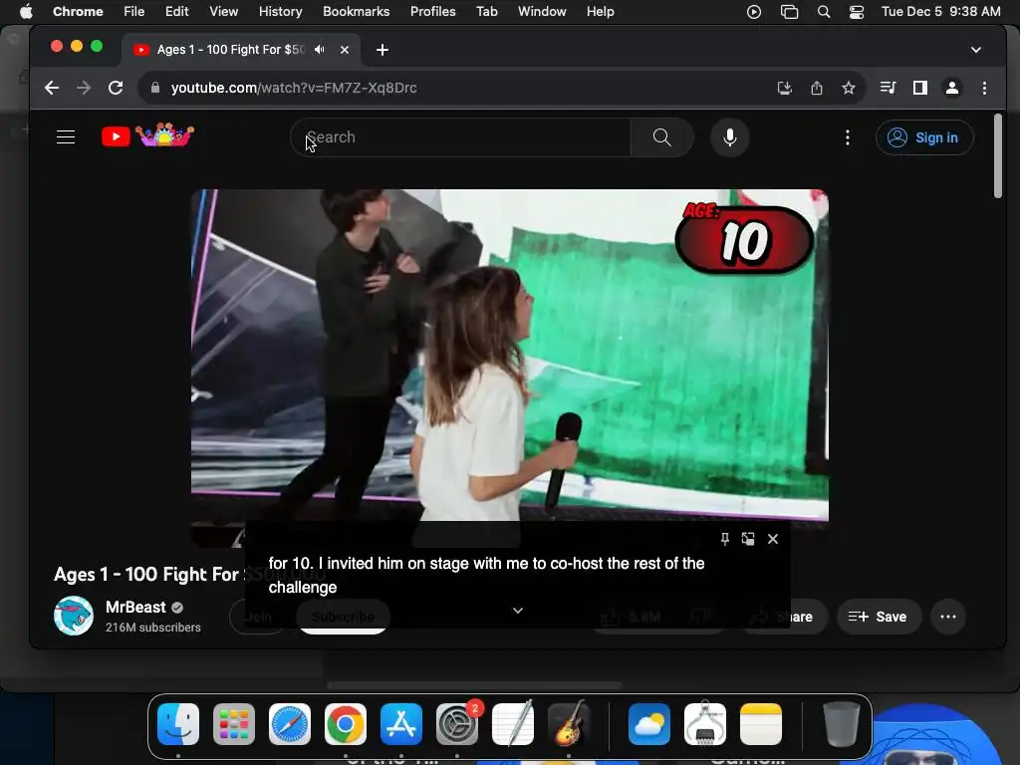Launch GarageBand from the Dock
Screen dimensions: 1020x765
tap(569, 724)
